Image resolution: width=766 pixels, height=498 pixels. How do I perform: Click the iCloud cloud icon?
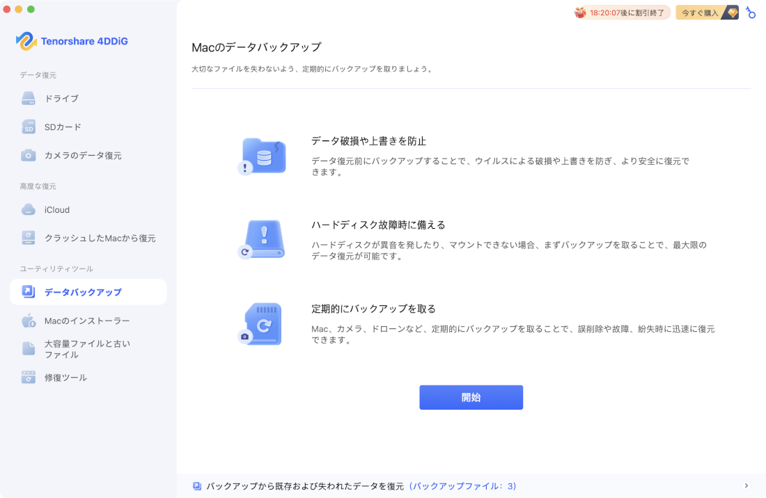coord(29,210)
